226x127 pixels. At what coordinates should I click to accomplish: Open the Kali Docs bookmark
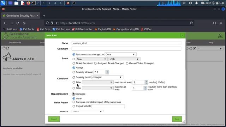pyautogui.click(x=43, y=29)
